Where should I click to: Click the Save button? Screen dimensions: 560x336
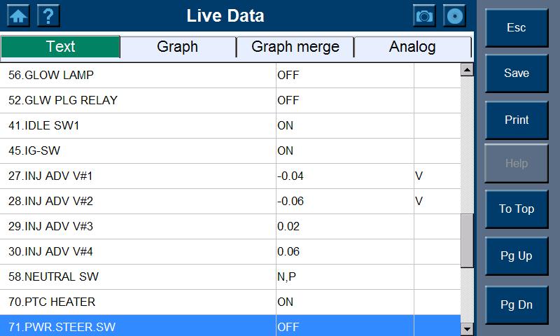(x=517, y=73)
